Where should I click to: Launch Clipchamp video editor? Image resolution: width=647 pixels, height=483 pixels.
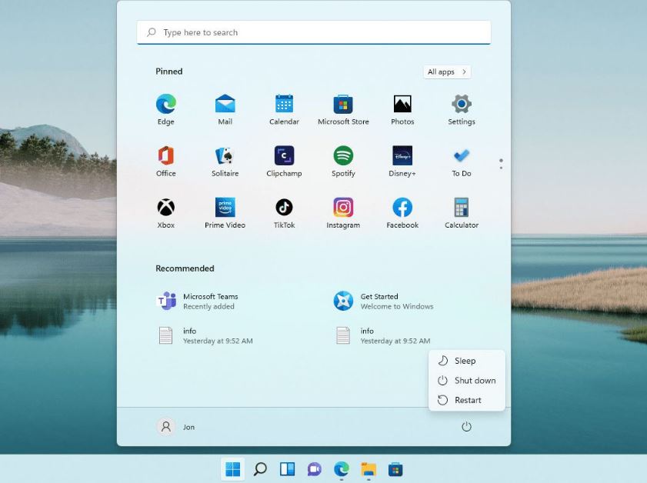coord(284,156)
